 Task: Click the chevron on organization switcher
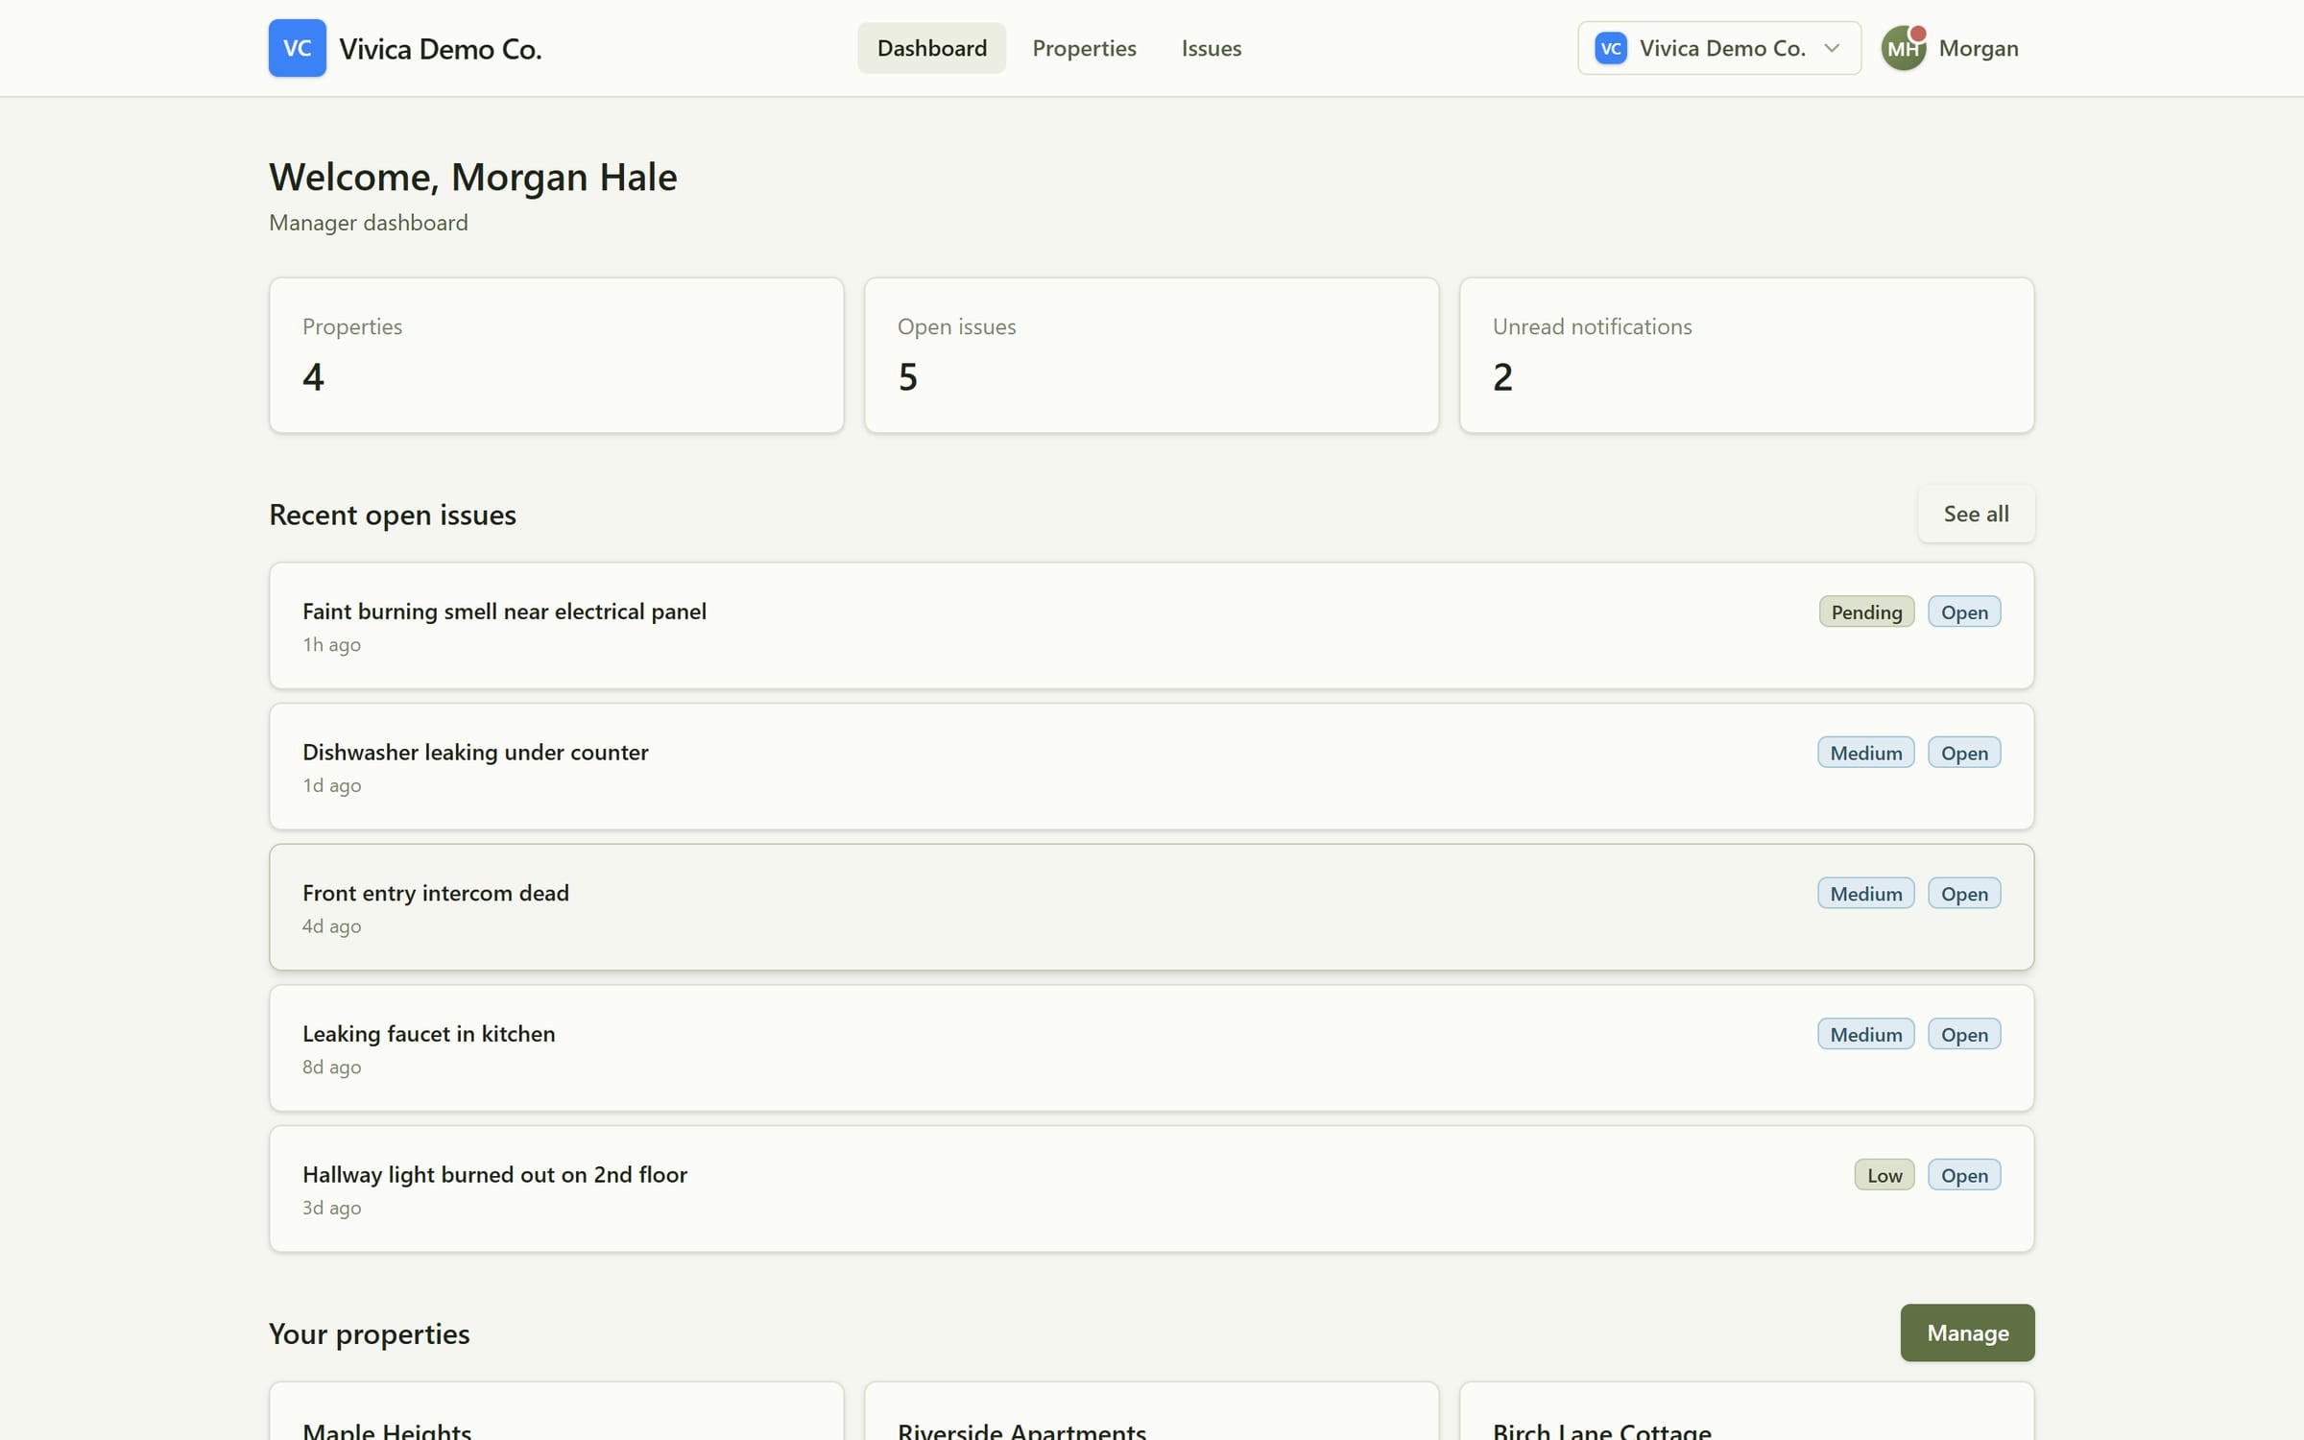1832,48
